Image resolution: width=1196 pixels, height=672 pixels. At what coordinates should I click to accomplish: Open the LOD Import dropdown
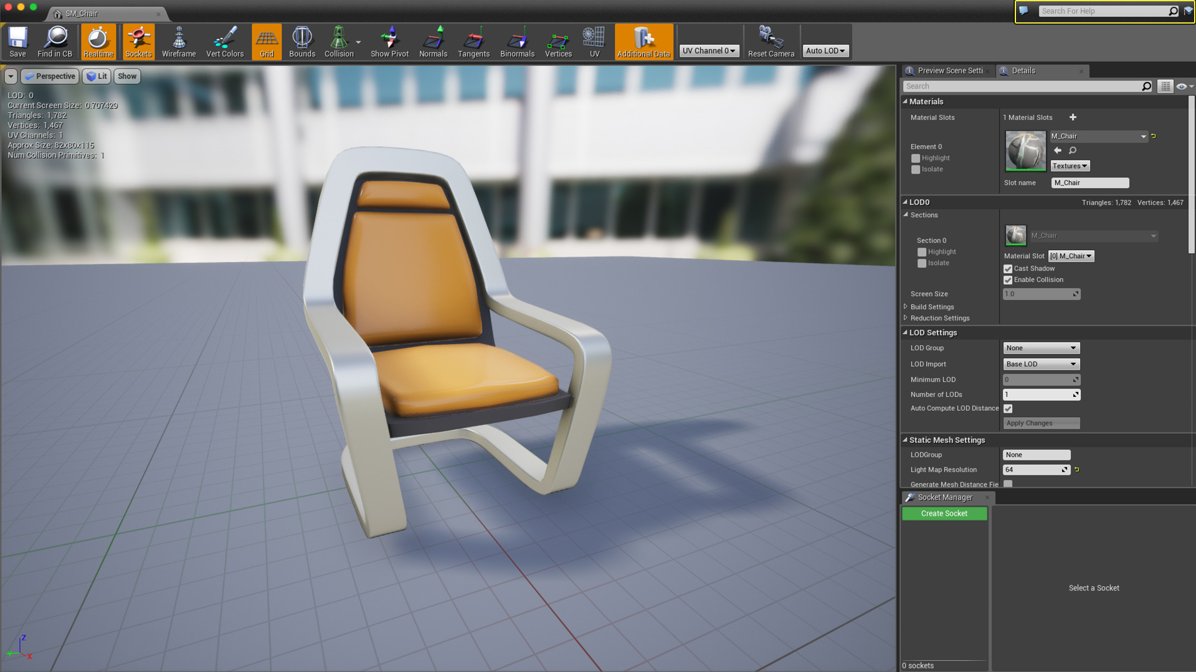(1041, 365)
